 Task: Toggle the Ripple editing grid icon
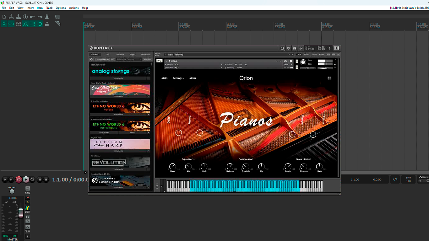18,24
